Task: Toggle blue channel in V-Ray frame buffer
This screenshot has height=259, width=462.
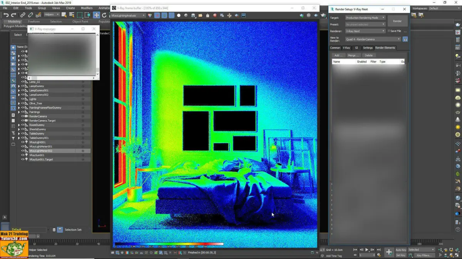Action: (171, 15)
